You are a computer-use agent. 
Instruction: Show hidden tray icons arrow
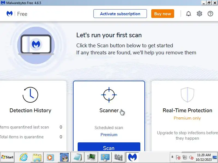172,157
